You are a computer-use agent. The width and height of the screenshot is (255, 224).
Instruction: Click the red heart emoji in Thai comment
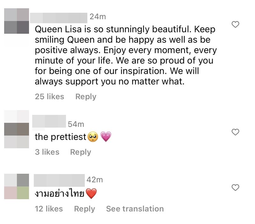click(x=91, y=194)
